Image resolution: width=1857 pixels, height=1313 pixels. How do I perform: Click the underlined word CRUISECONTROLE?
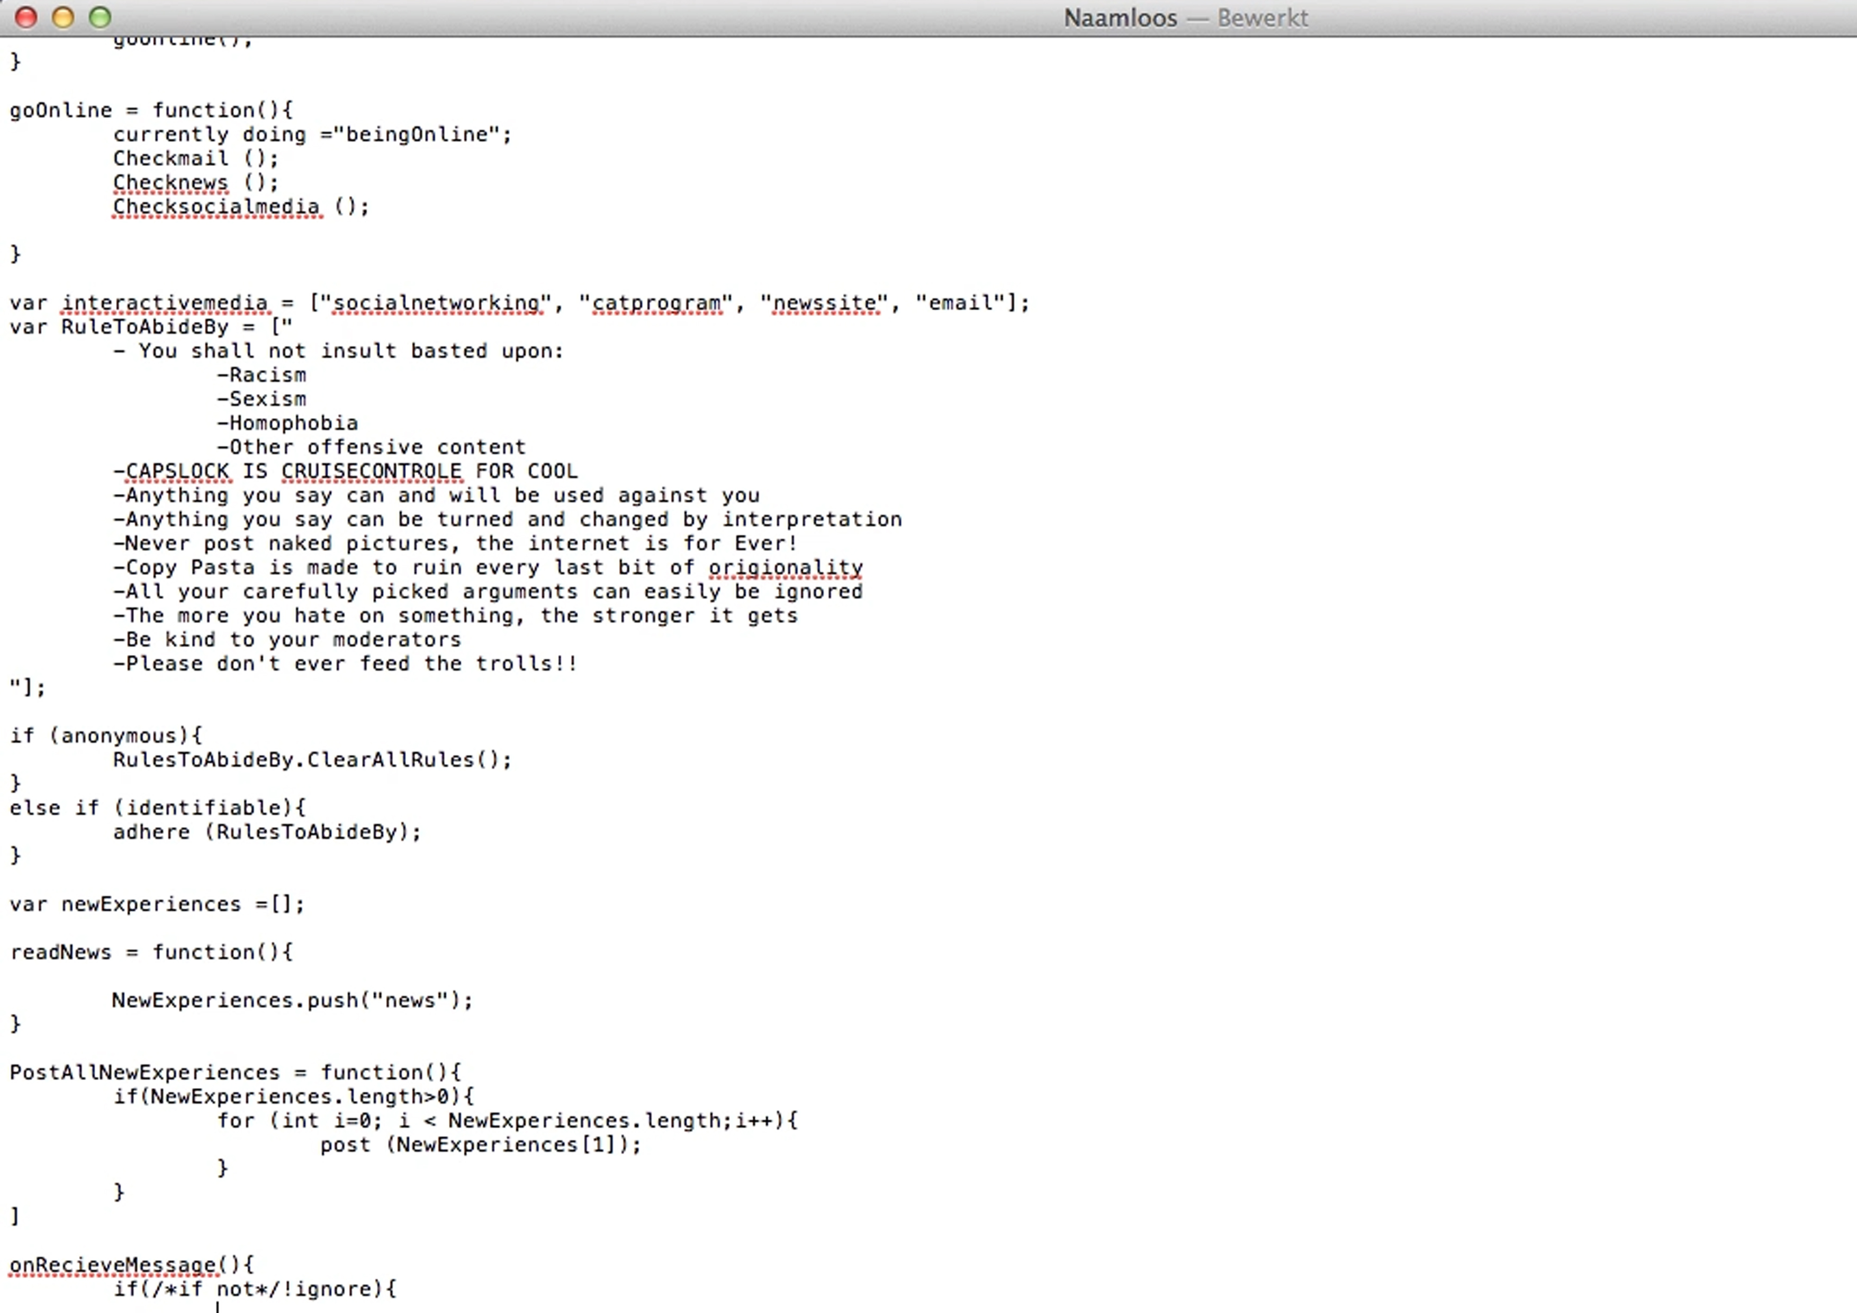[371, 472]
